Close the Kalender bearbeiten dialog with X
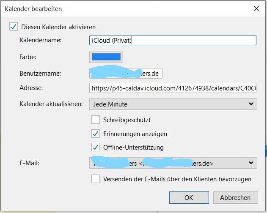Image resolution: width=267 pixels, height=213 pixels. pyautogui.click(x=256, y=8)
